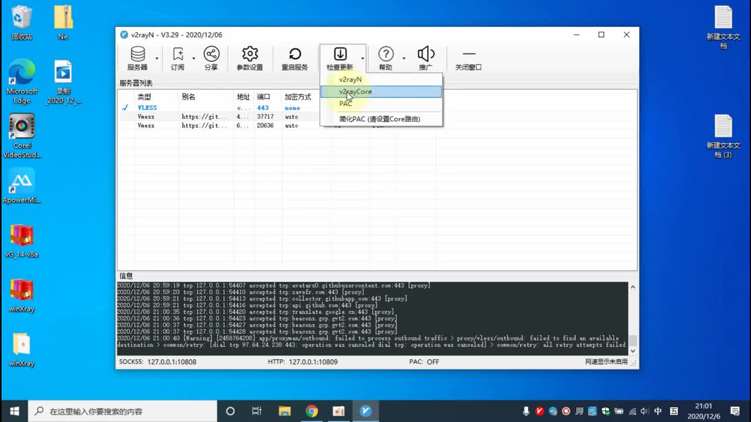751x422 pixels.
Task: Click the microphone tray icon
Action: coord(526,411)
